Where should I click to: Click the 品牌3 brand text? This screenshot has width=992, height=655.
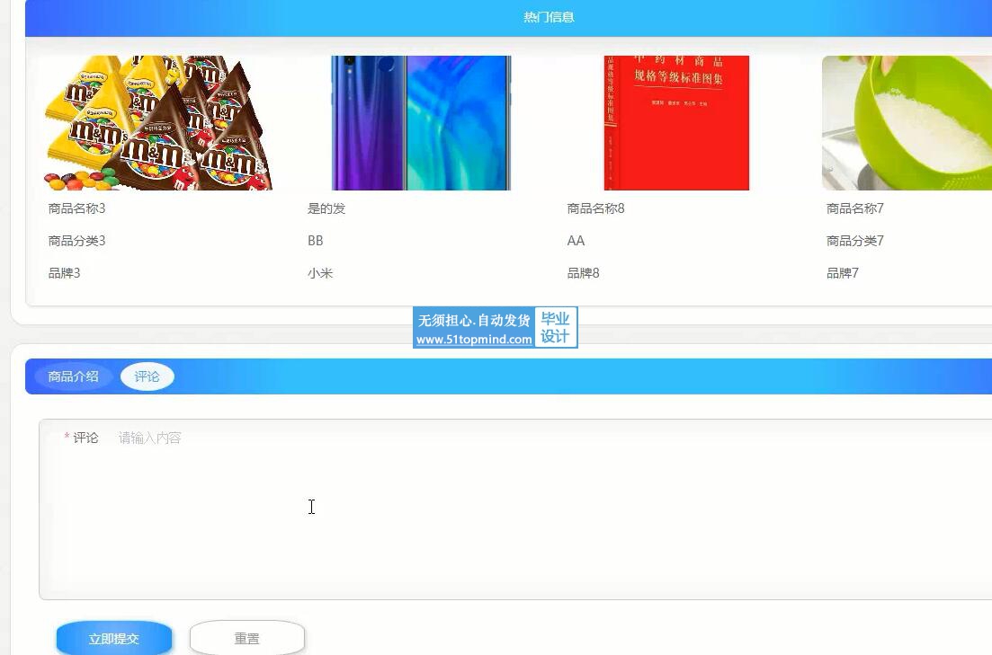coord(64,273)
